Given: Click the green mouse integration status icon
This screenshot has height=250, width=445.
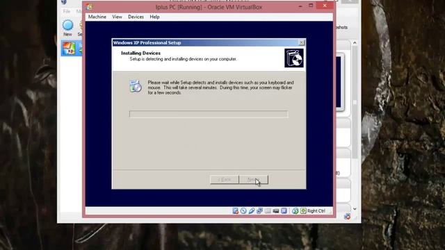Looking at the screenshot, I should click(295, 211).
